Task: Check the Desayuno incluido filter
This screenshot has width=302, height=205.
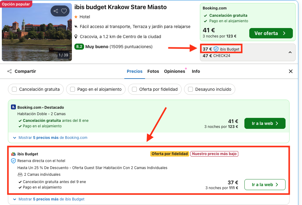Action: pyautogui.click(x=190, y=89)
